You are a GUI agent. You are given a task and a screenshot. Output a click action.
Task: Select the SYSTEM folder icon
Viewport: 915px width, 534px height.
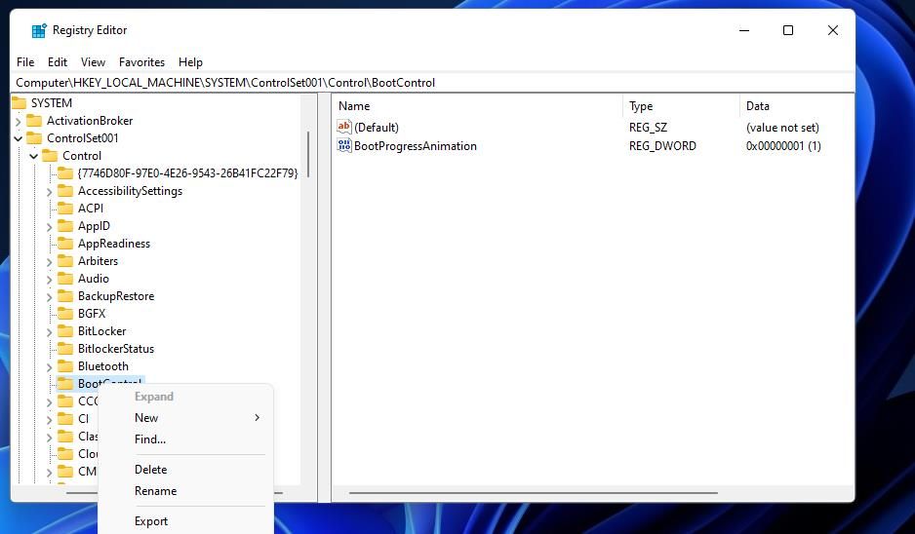click(20, 103)
